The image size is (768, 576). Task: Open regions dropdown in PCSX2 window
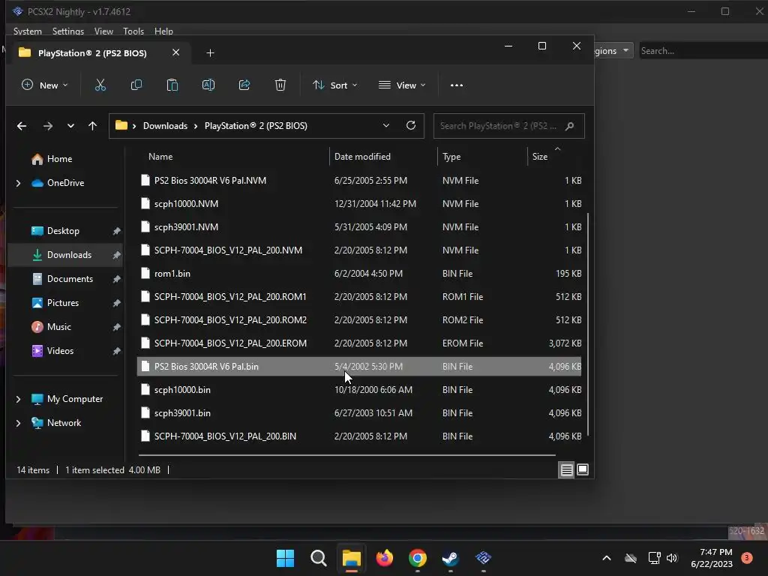click(x=613, y=51)
